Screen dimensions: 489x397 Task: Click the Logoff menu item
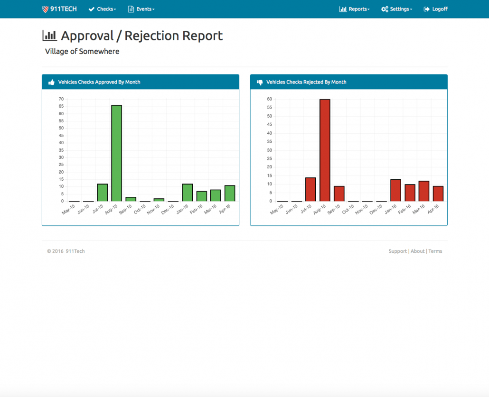pyautogui.click(x=440, y=9)
